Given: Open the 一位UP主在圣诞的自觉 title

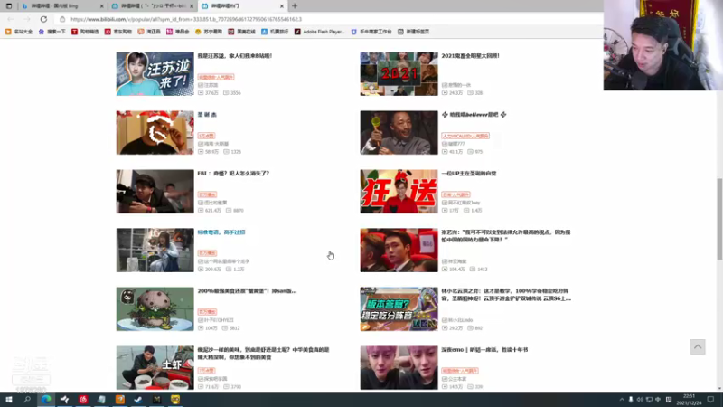Looking at the screenshot, I should coord(469,174).
